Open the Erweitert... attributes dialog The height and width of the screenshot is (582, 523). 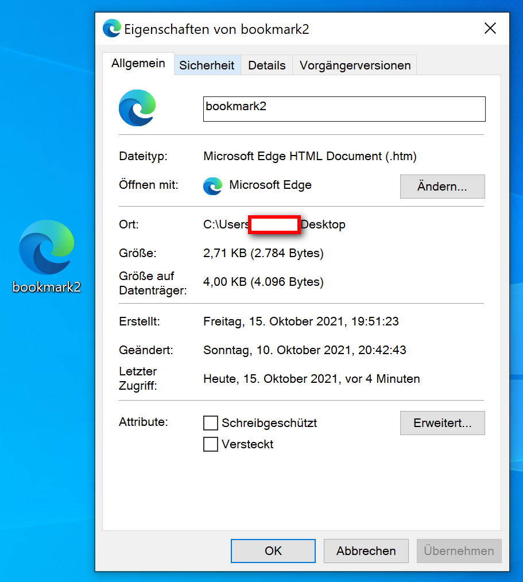point(442,423)
